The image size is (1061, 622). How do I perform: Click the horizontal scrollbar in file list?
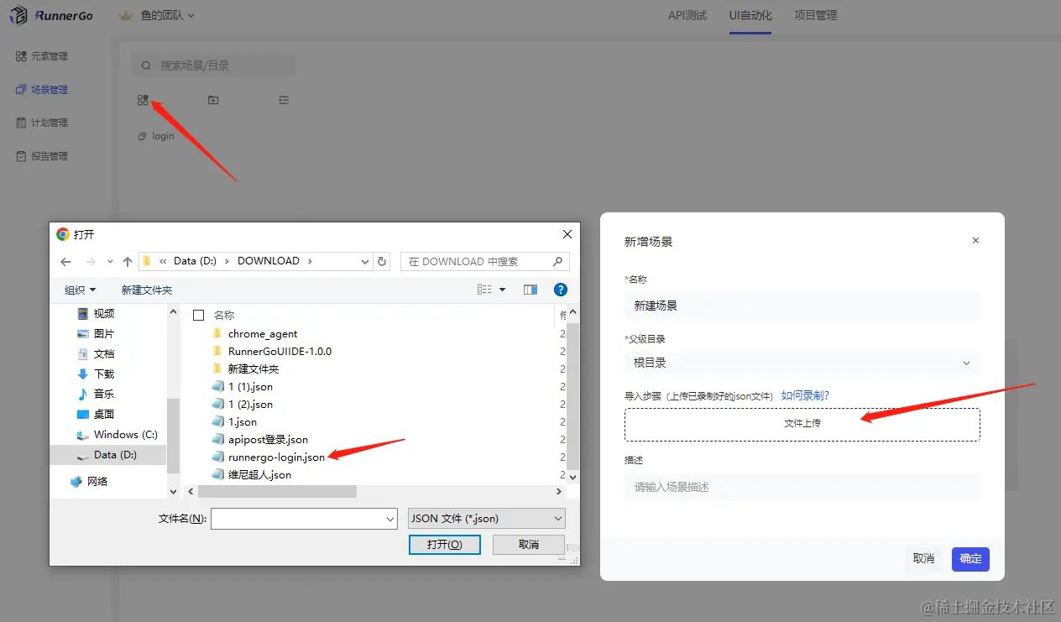tap(277, 491)
